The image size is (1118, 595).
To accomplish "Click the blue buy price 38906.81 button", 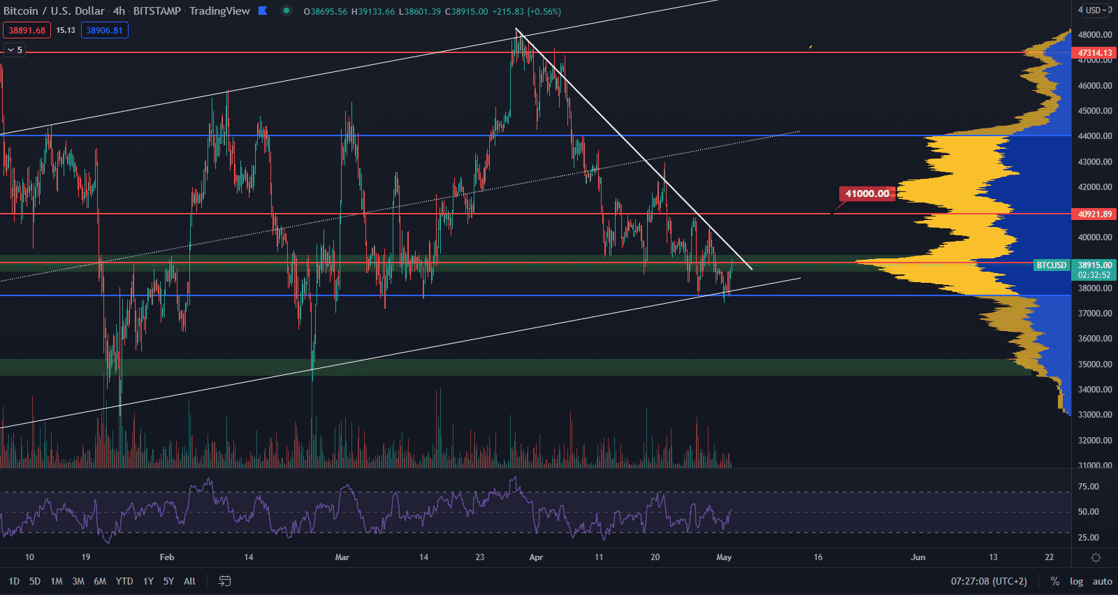I will pos(104,30).
